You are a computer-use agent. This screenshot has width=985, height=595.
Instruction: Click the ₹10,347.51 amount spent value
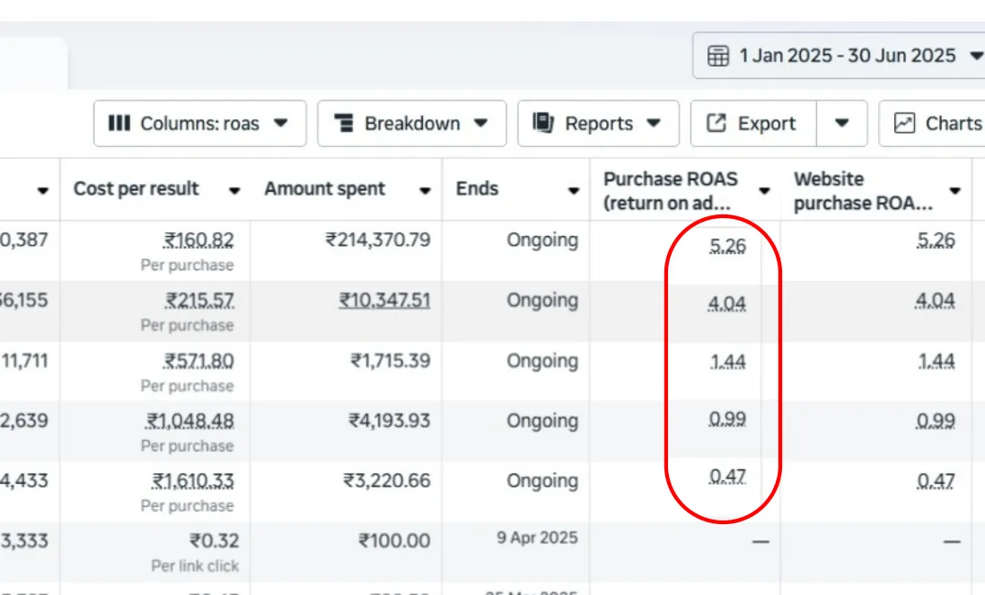click(384, 301)
